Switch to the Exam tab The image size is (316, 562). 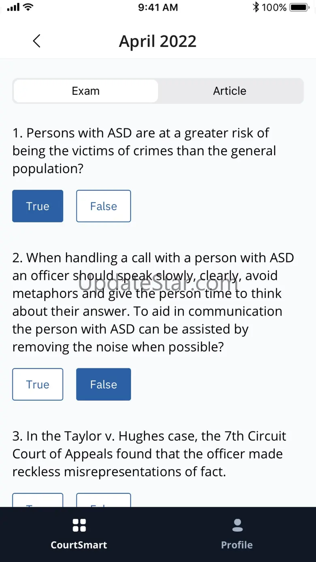coord(85,91)
